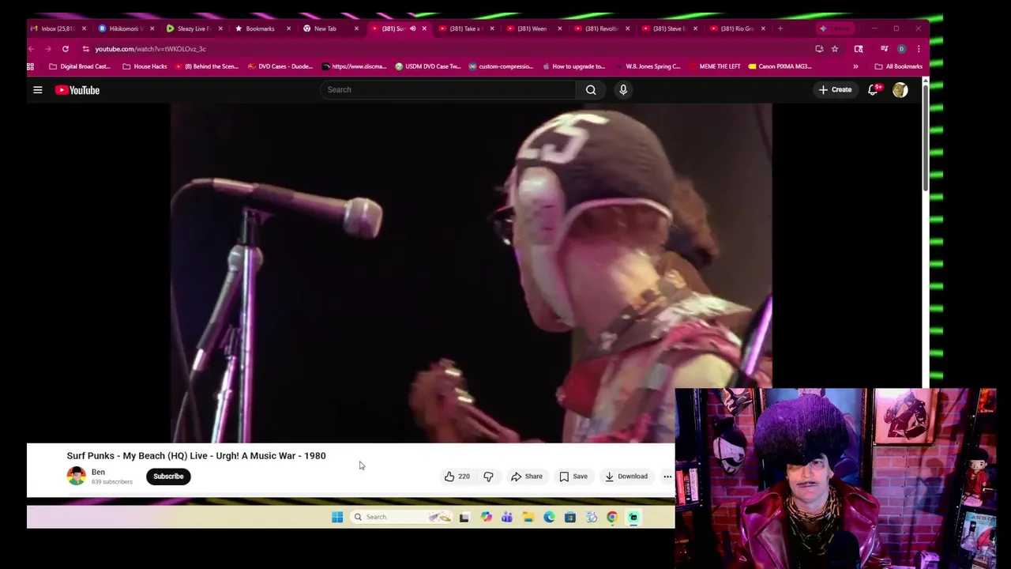The width and height of the screenshot is (1011, 569).
Task: Expand the hidden bookmarks overflow chevron
Action: tap(855, 66)
